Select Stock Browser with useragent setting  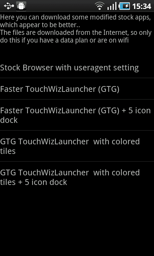click(x=77, y=67)
